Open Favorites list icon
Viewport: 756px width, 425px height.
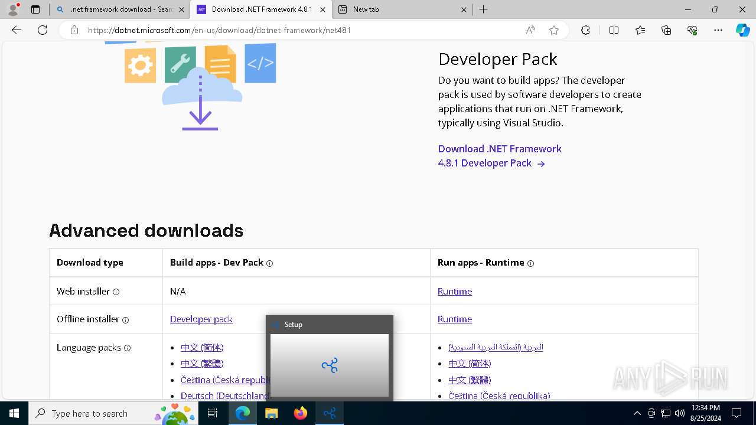click(x=640, y=30)
